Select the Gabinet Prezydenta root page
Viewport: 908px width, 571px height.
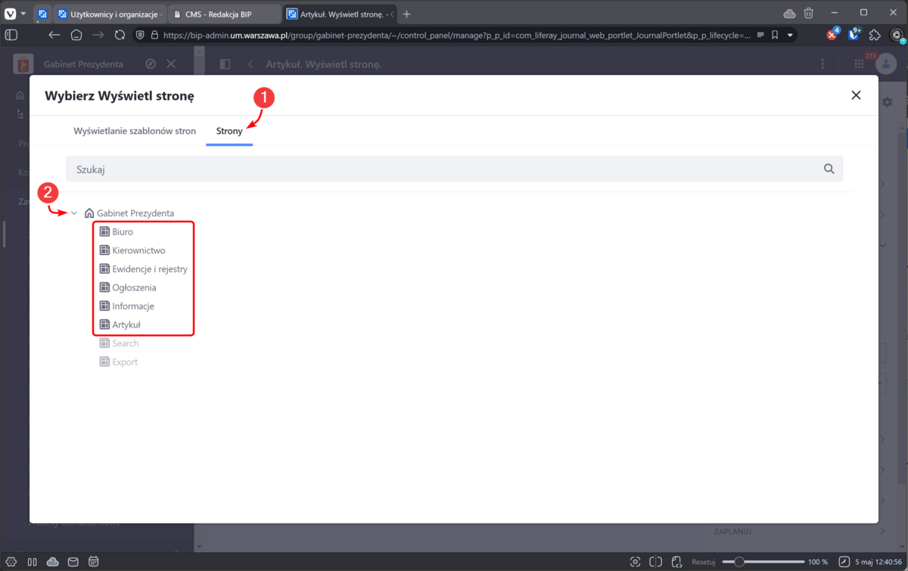[x=135, y=213]
